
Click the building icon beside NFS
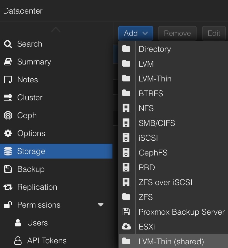(x=126, y=108)
